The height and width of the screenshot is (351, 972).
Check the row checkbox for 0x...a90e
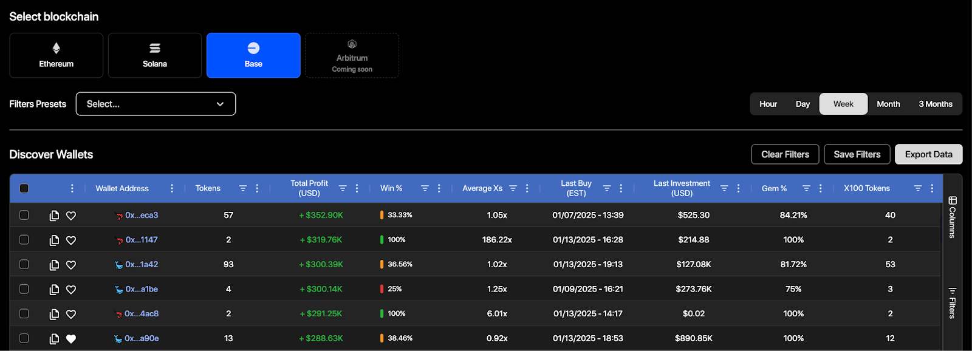24,338
